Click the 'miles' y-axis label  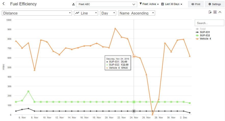point(4,67)
